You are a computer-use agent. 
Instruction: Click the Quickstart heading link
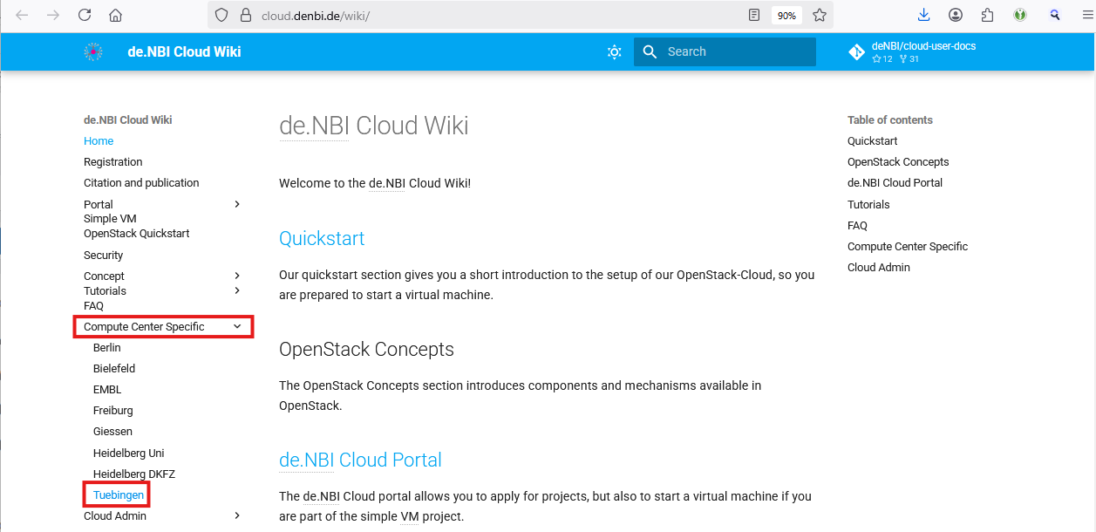[322, 239]
